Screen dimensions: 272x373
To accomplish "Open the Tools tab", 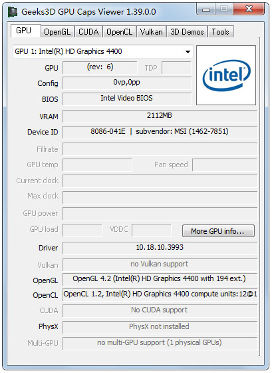I will point(220,32).
